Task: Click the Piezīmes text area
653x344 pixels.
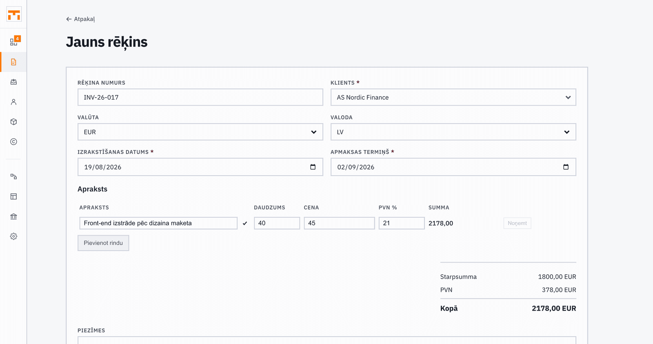Action: [x=327, y=340]
